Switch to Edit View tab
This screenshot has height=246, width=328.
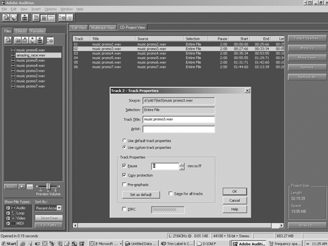coord(79,28)
